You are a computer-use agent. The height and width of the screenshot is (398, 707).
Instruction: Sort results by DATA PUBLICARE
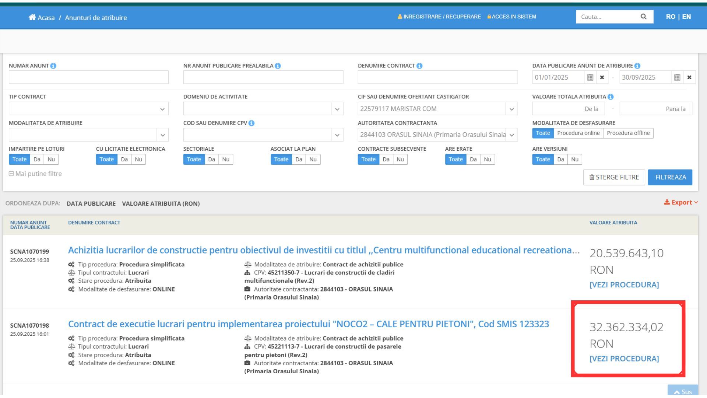tap(91, 203)
